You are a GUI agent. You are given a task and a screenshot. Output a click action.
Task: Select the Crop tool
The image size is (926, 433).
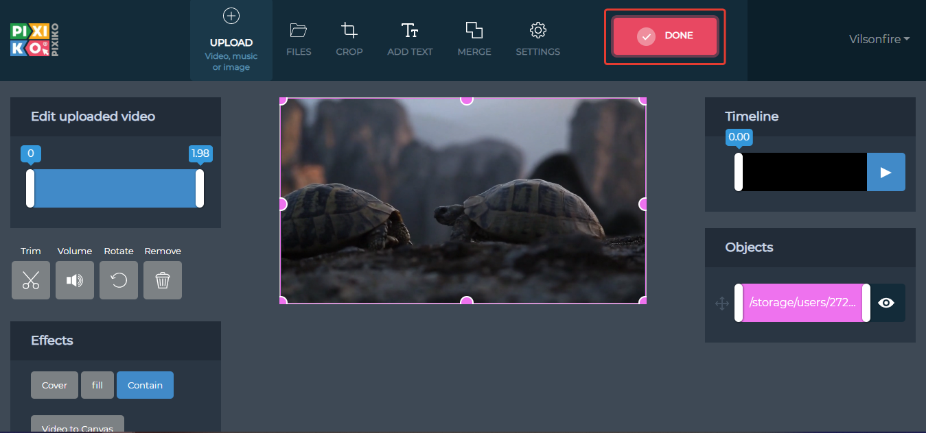click(349, 40)
